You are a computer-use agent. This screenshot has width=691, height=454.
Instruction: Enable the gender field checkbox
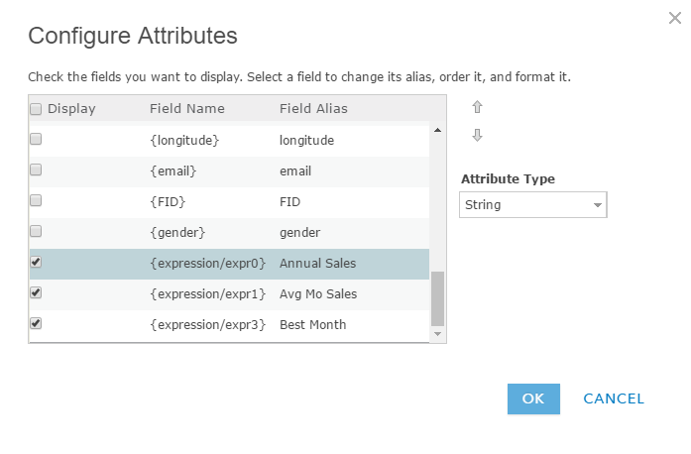click(36, 232)
